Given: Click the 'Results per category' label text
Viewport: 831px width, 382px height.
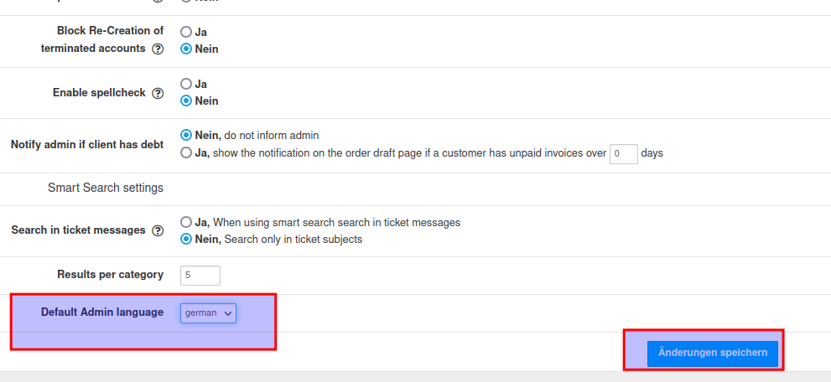Looking at the screenshot, I should pyautogui.click(x=110, y=275).
